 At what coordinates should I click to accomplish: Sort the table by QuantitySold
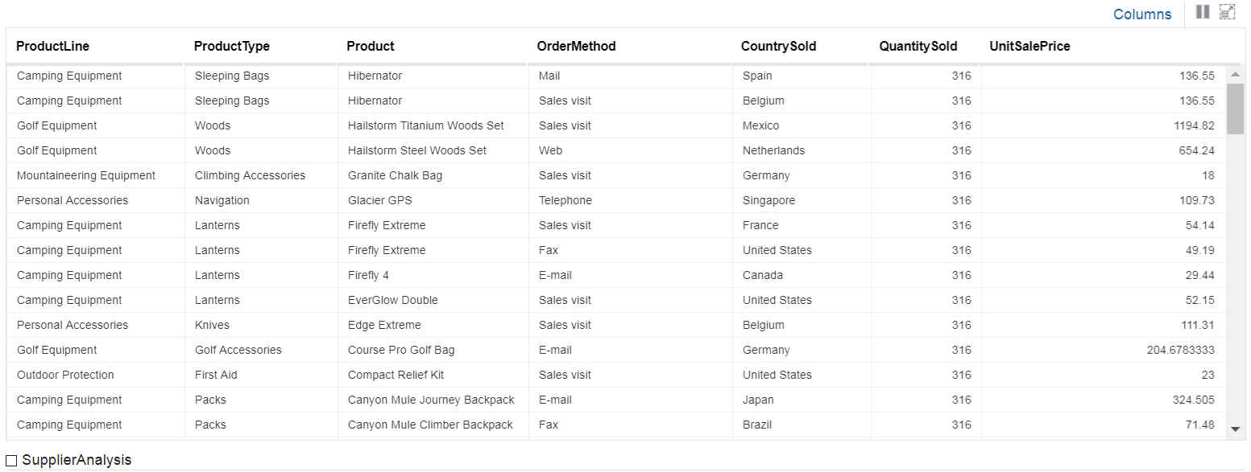point(918,46)
